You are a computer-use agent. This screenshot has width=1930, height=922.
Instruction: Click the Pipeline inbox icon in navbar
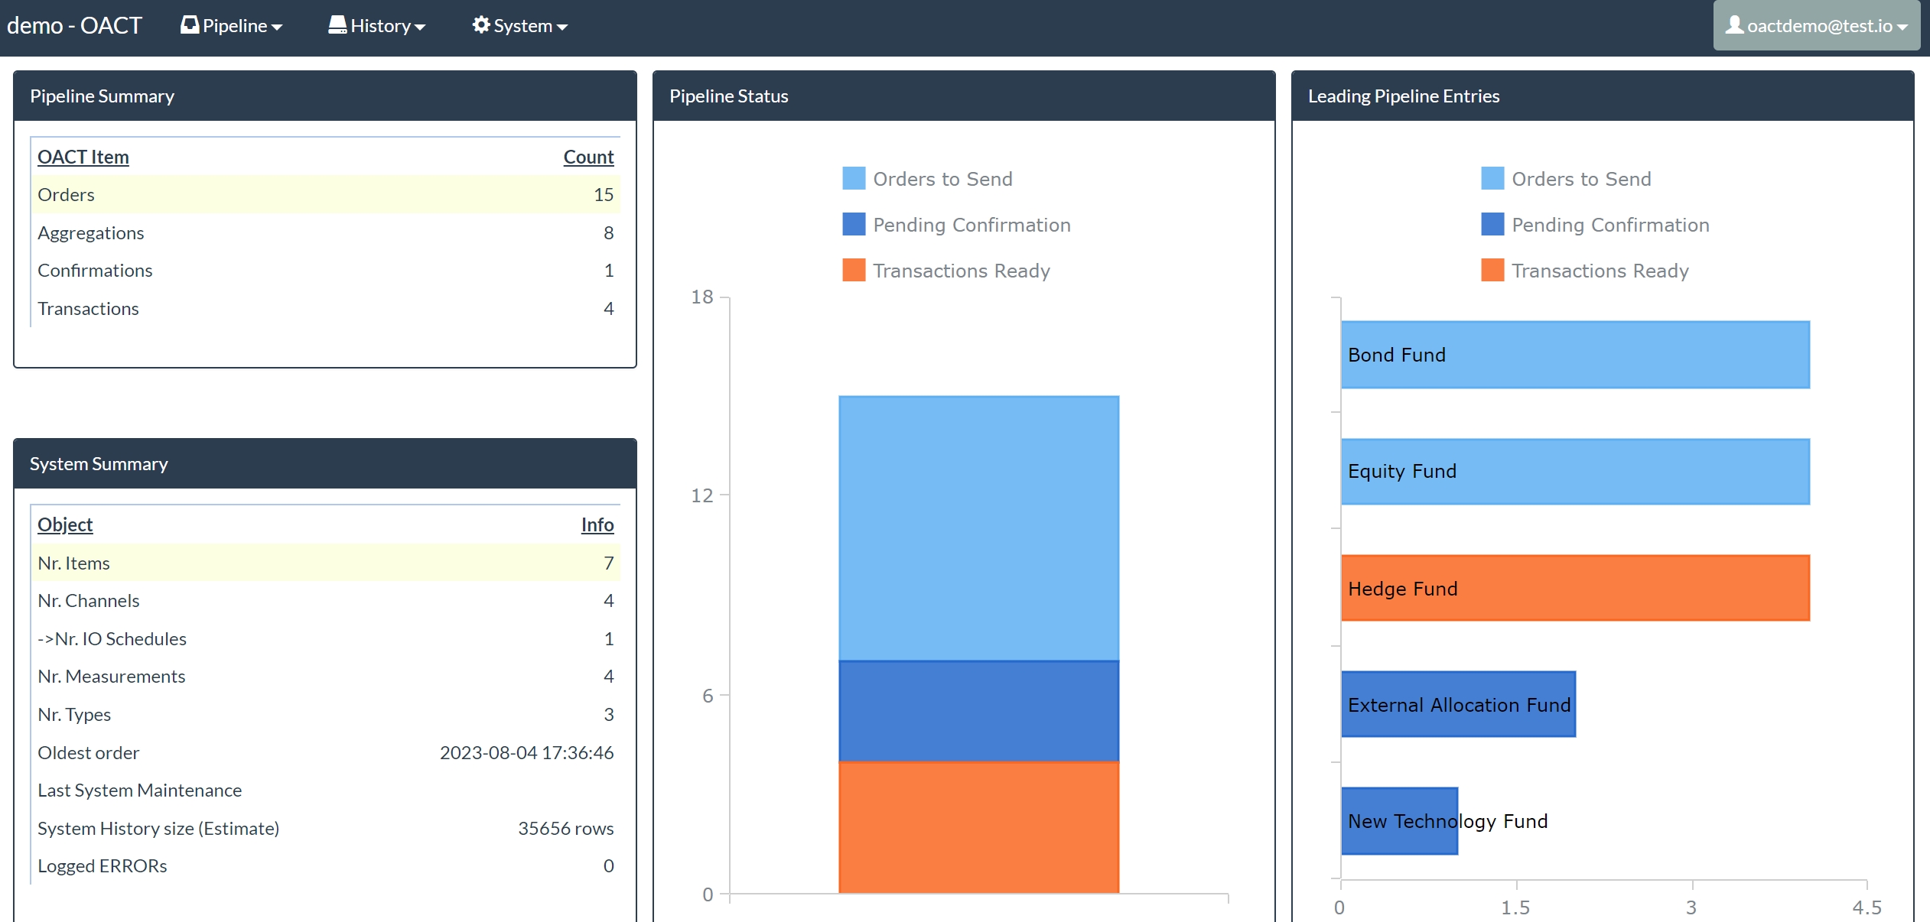click(x=189, y=25)
